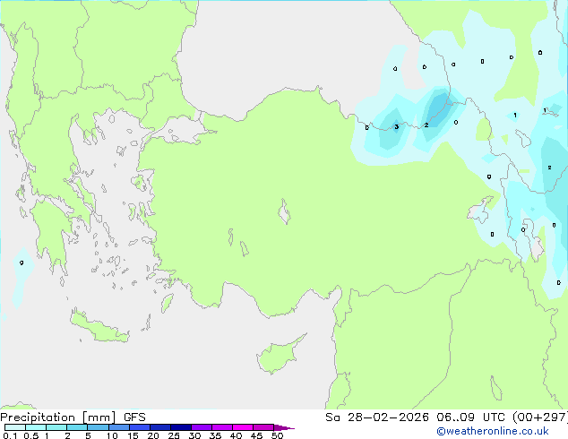
Task: Click the 0.5–1 mm legend color box
Action: pos(36,427)
